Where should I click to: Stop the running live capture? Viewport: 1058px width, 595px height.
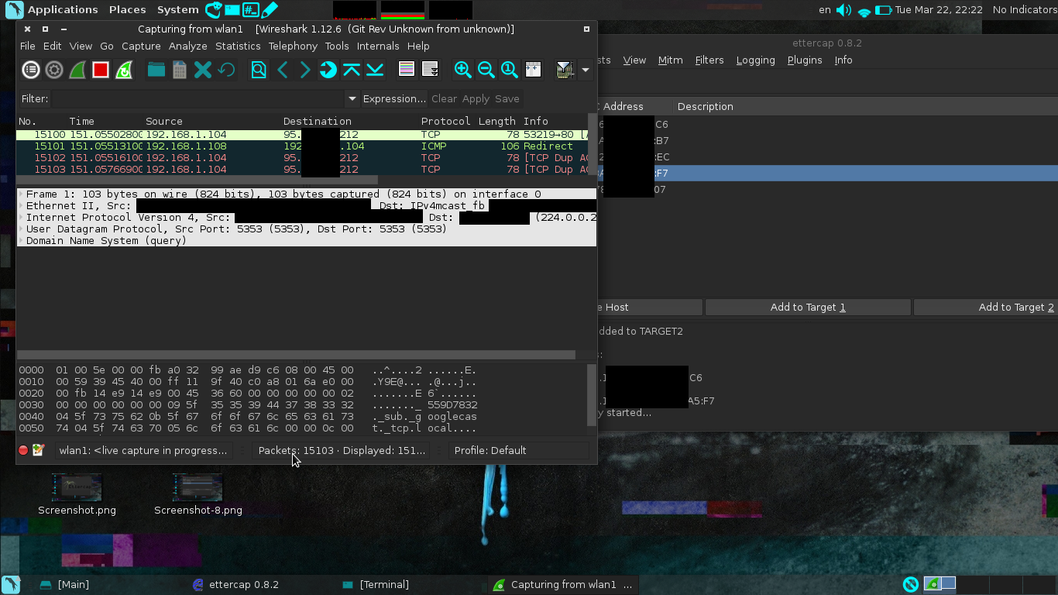coord(100,71)
